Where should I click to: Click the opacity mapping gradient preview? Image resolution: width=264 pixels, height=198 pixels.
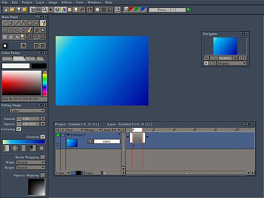coord(36,187)
